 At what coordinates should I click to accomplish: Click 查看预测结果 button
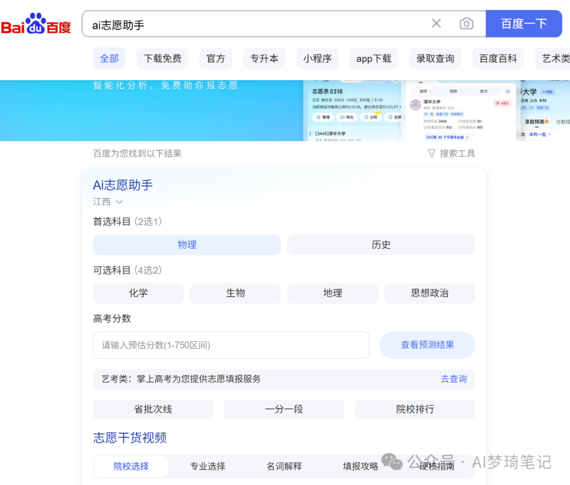tap(427, 345)
